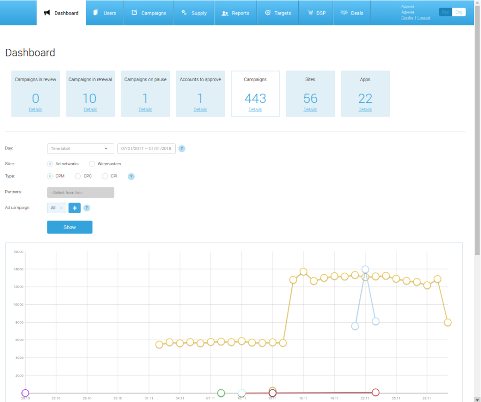This screenshot has height=402, width=481.
Task: Click the help icon next to the date range
Action: pos(182,149)
